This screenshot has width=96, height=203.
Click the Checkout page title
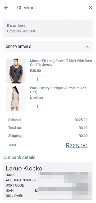(x=26, y=8)
